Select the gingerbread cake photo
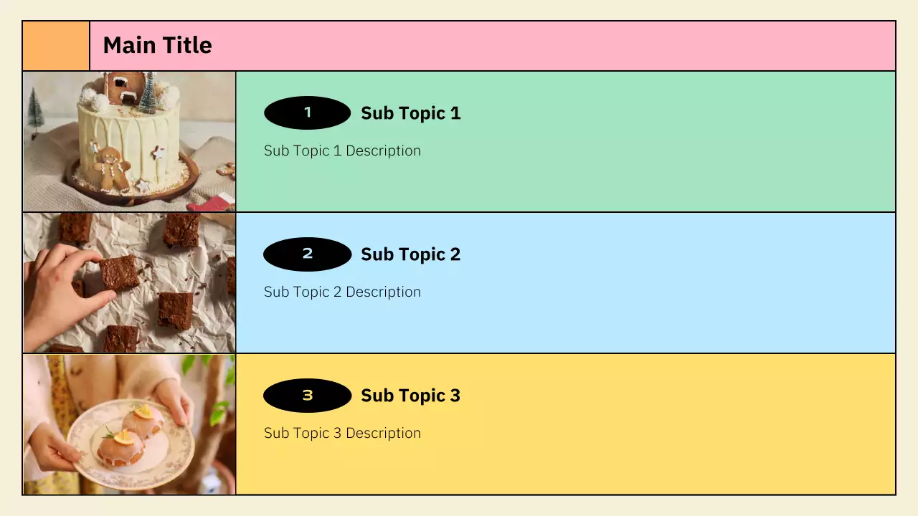This screenshot has height=516, width=918. click(x=129, y=141)
